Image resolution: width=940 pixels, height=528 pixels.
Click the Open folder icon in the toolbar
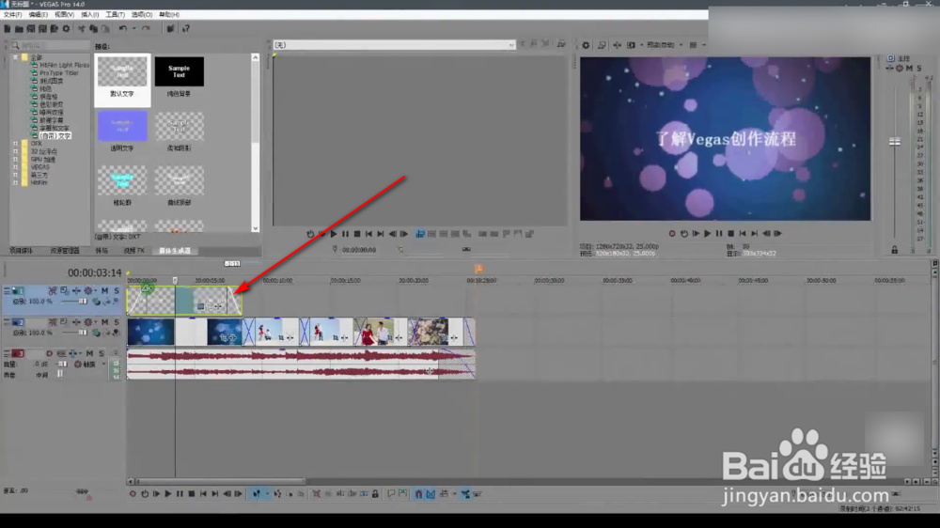19,29
